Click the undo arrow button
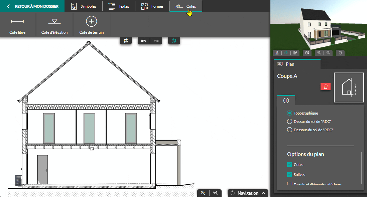367x197 pixels. [144, 41]
